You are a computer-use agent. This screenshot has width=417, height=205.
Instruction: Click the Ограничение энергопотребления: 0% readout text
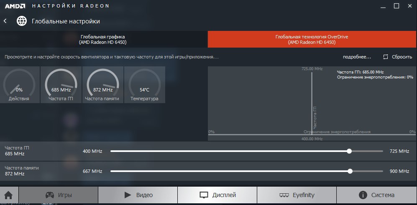tap(375, 77)
